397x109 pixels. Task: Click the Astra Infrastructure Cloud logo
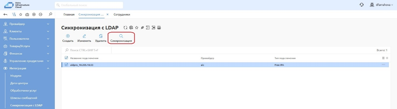(x=17, y=5)
